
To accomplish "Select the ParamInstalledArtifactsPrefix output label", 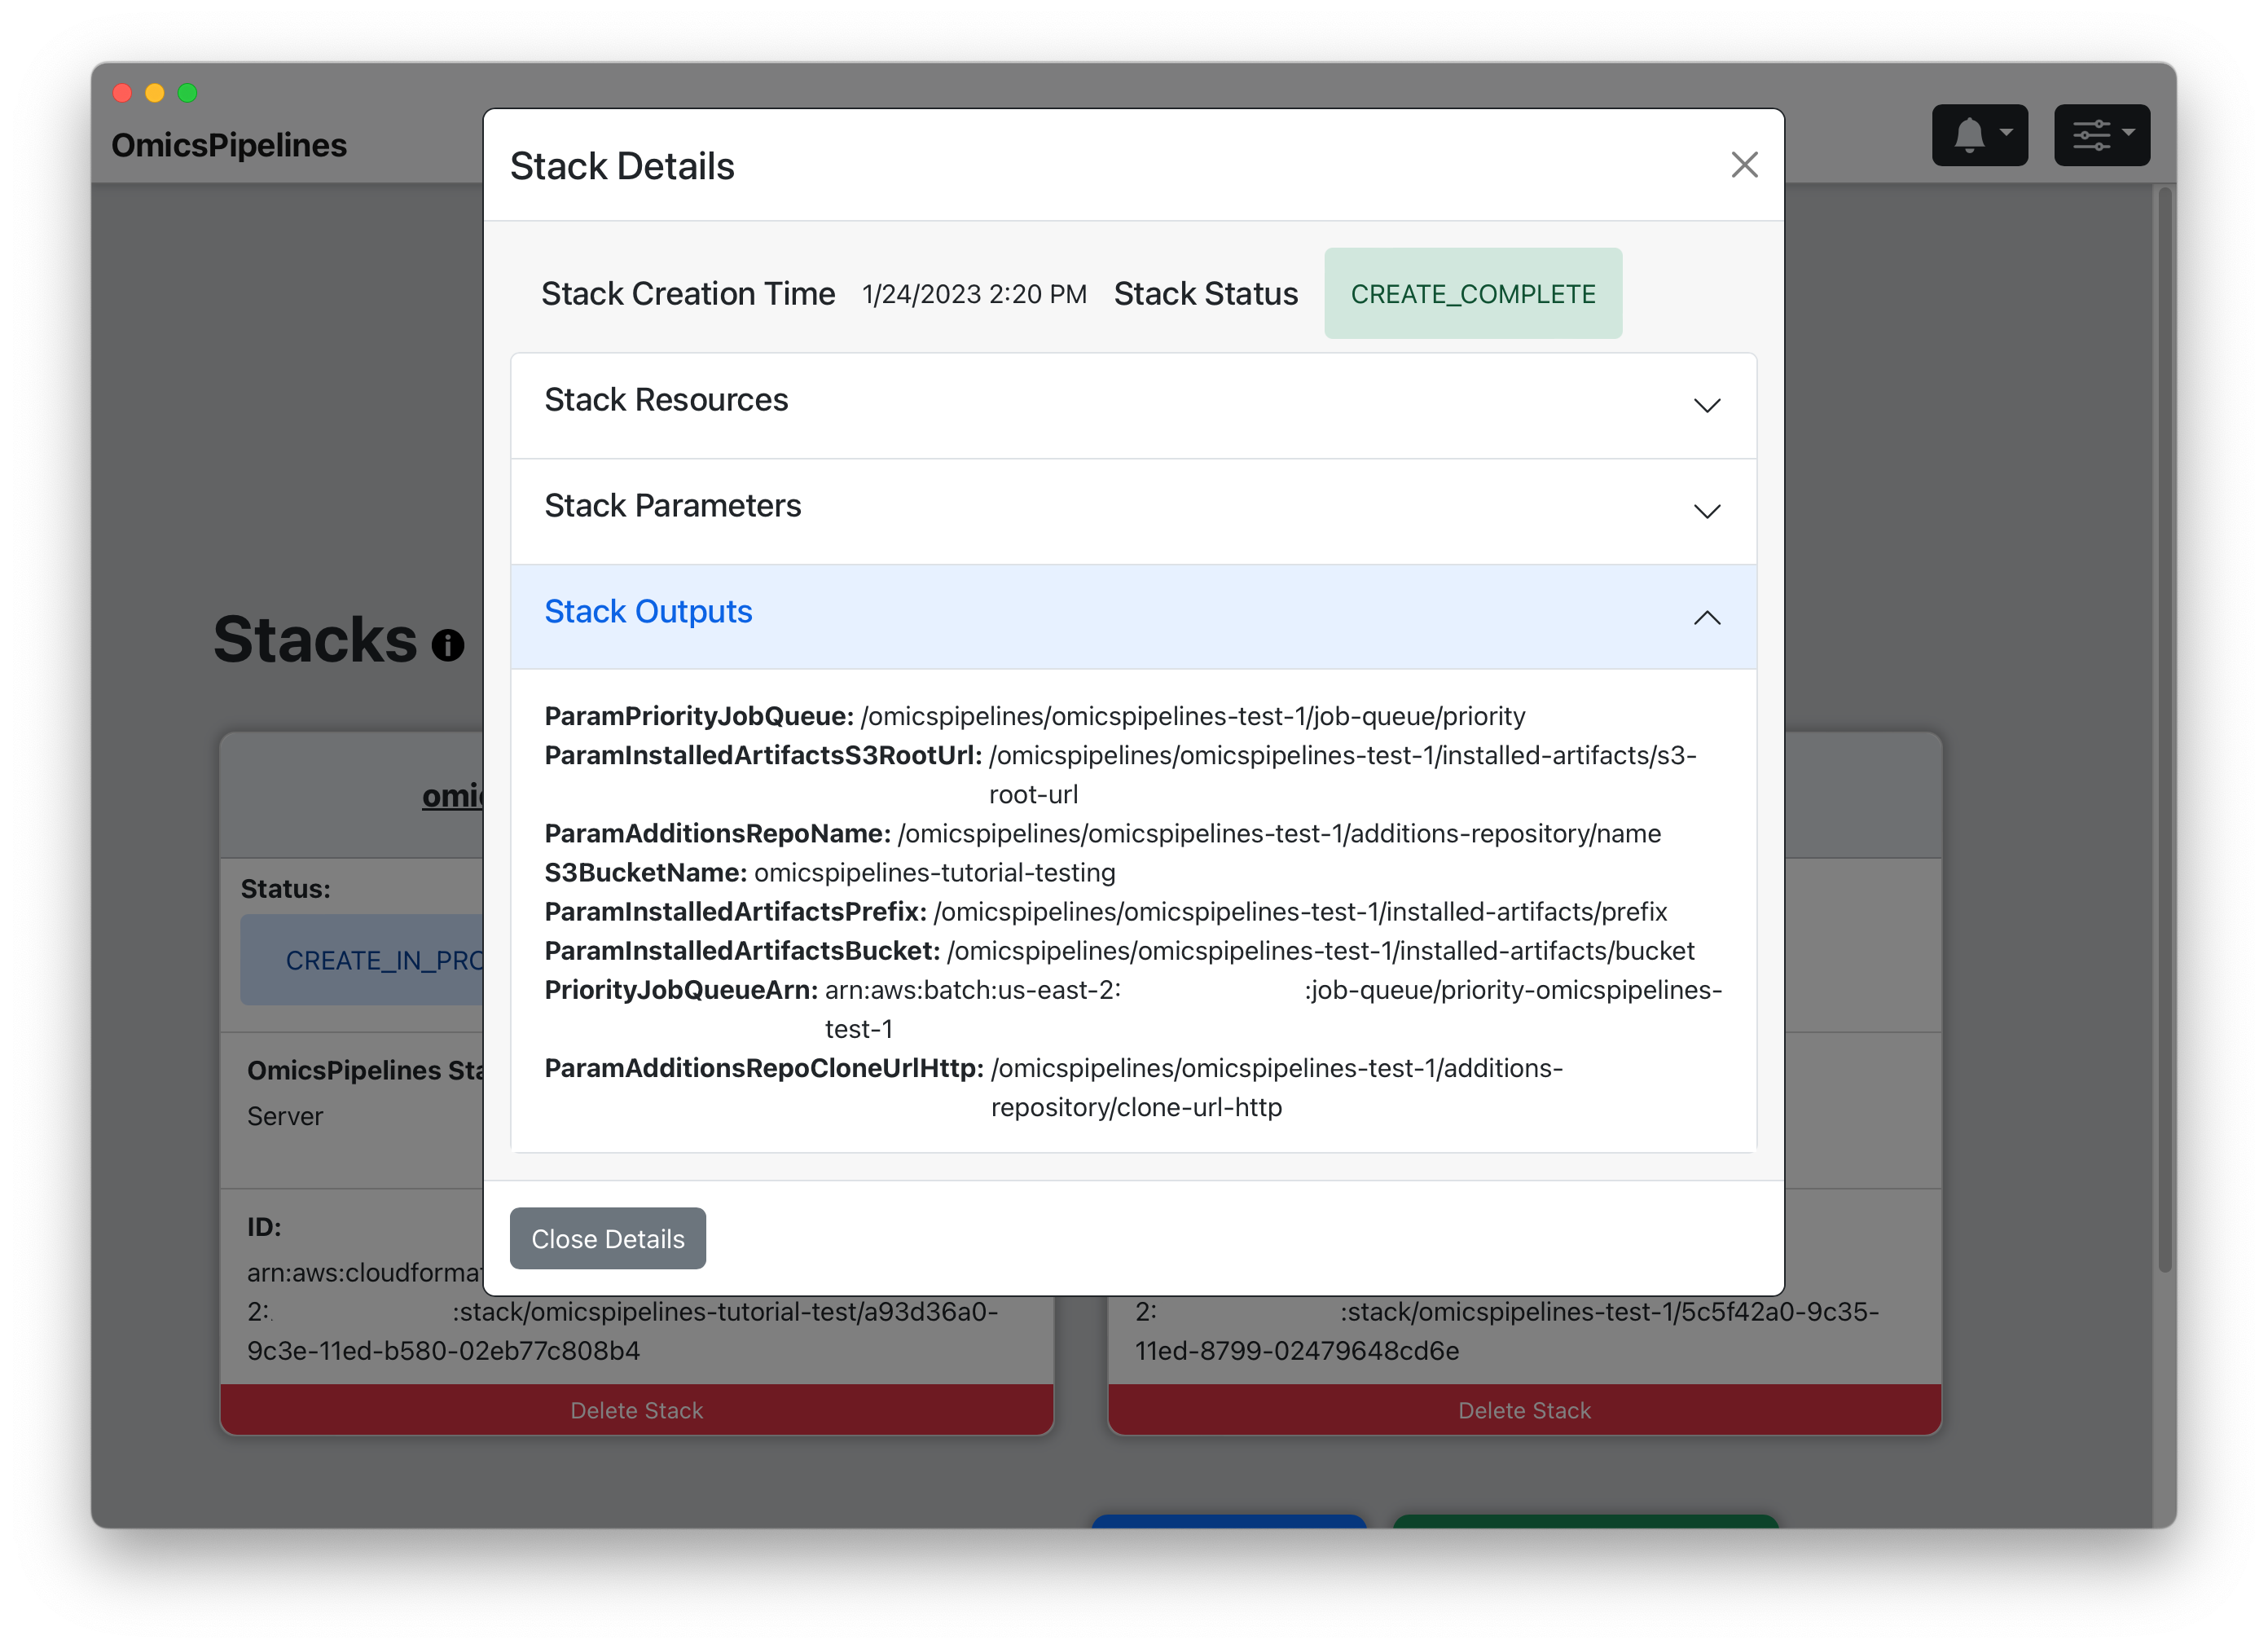I will [x=735, y=911].
